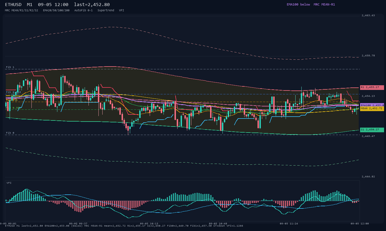The width and height of the screenshot is (386, 231).
Task: Click the M1 timeframe label in the title
Action: (x=30, y=5)
